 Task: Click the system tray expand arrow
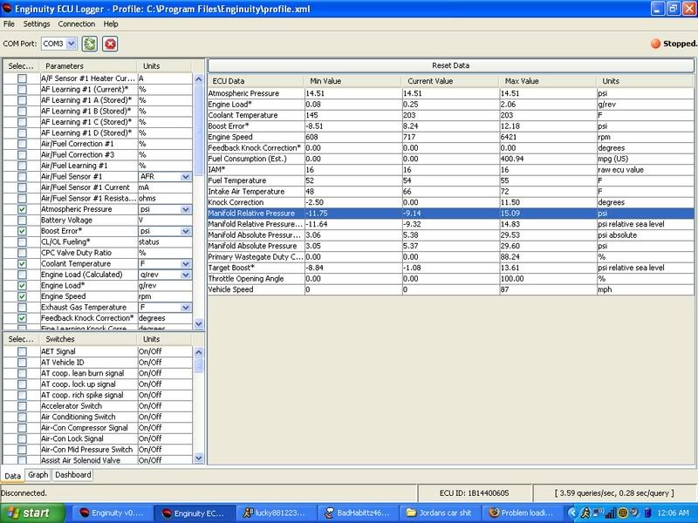[573, 513]
